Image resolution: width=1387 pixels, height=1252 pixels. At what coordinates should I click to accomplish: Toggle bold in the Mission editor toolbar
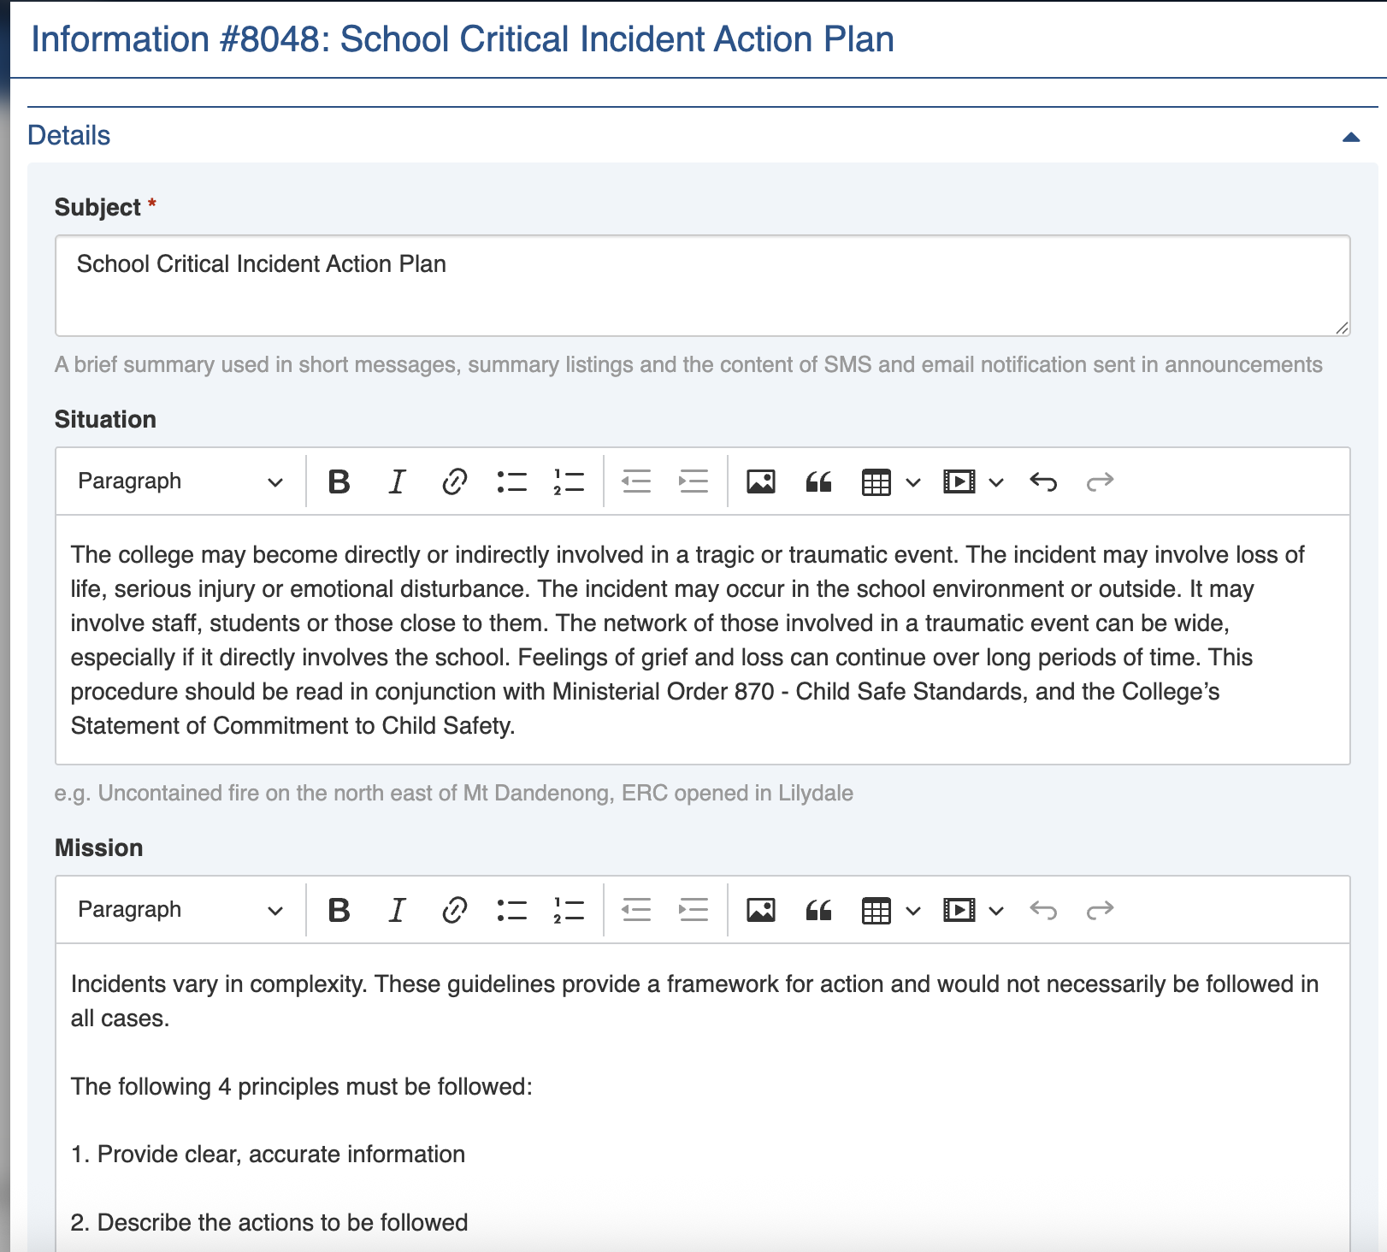339,911
